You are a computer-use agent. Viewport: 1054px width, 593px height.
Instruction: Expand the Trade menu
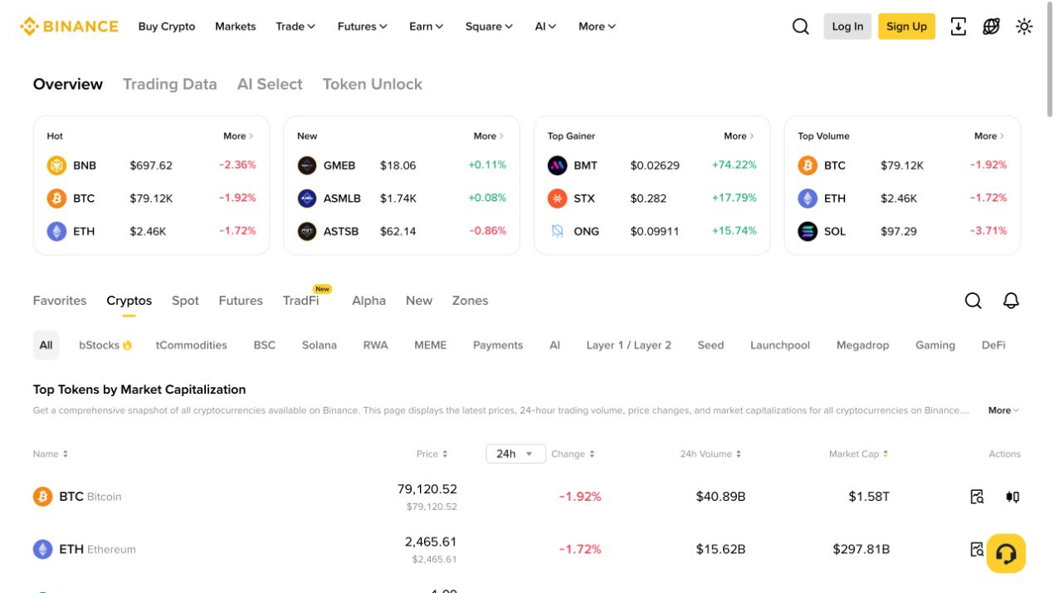click(295, 27)
